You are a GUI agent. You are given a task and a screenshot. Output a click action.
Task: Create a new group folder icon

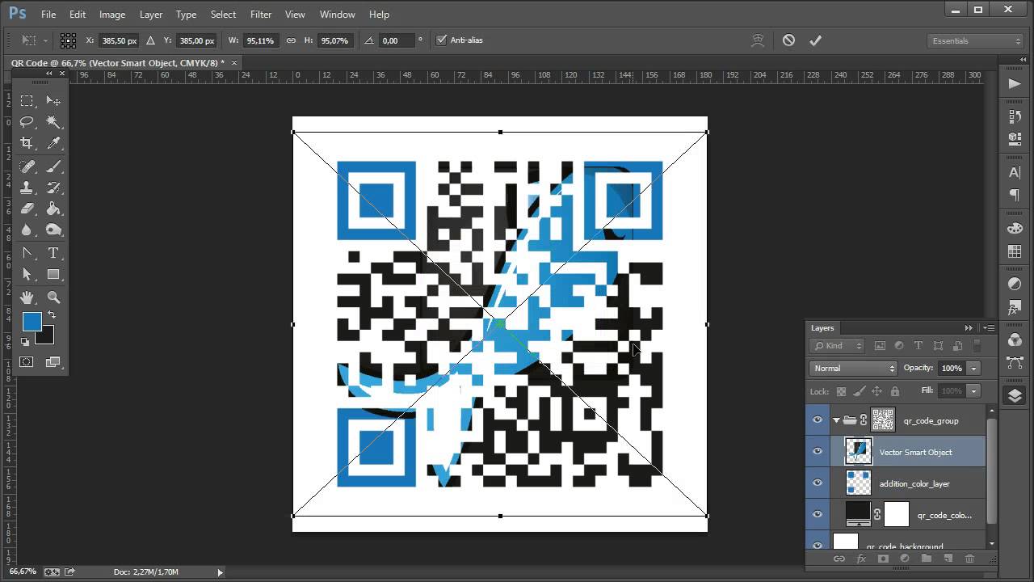[x=927, y=559]
